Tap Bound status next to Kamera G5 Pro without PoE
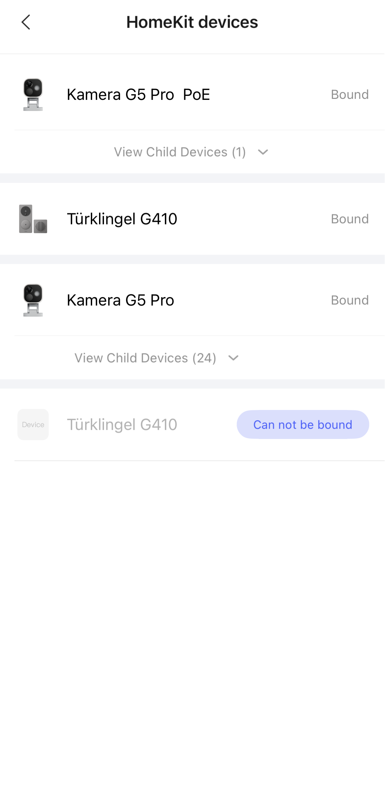The height and width of the screenshot is (788, 385). tap(349, 300)
